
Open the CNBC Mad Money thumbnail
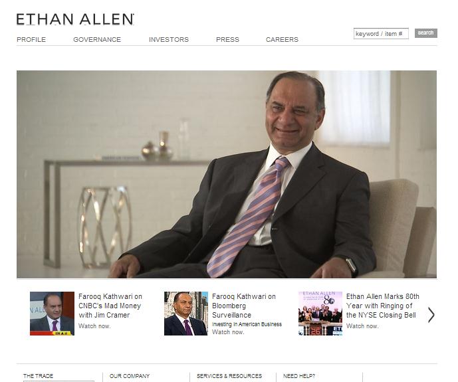coord(52,314)
